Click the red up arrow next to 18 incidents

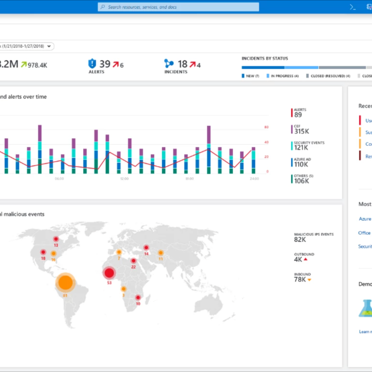coord(193,64)
